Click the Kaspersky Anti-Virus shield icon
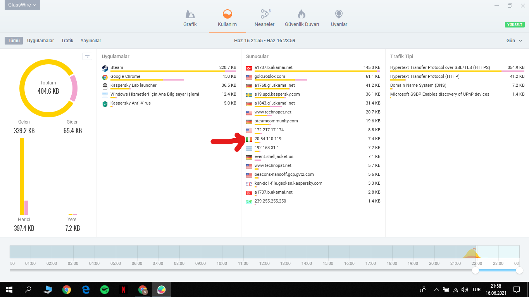 coord(105,104)
